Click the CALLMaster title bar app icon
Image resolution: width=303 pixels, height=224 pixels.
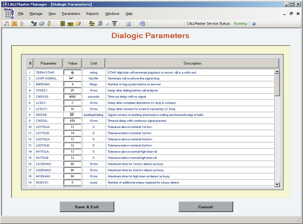5,4
